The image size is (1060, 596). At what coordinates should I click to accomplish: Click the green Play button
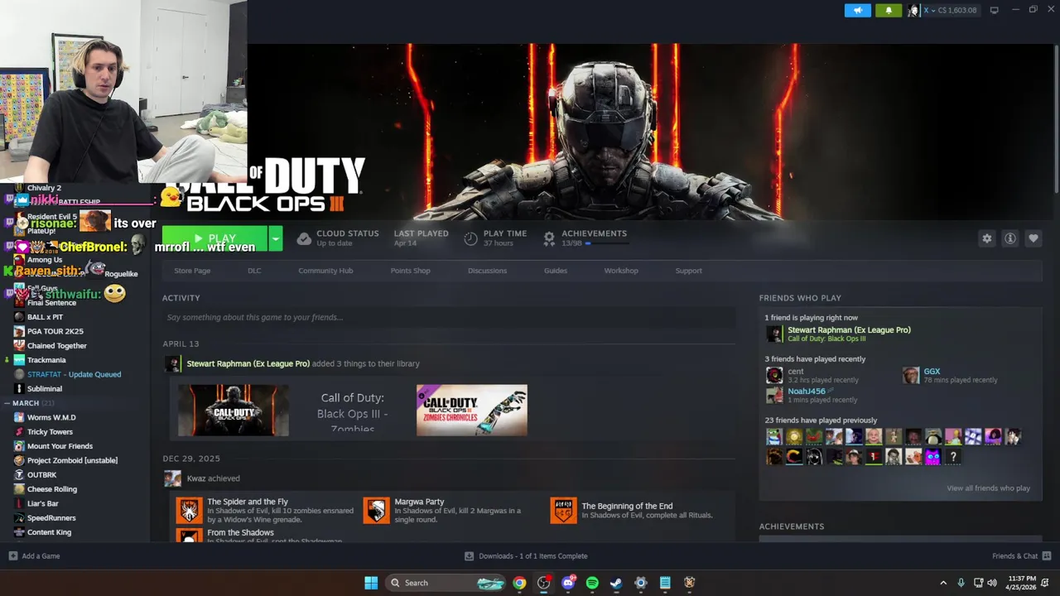click(215, 238)
